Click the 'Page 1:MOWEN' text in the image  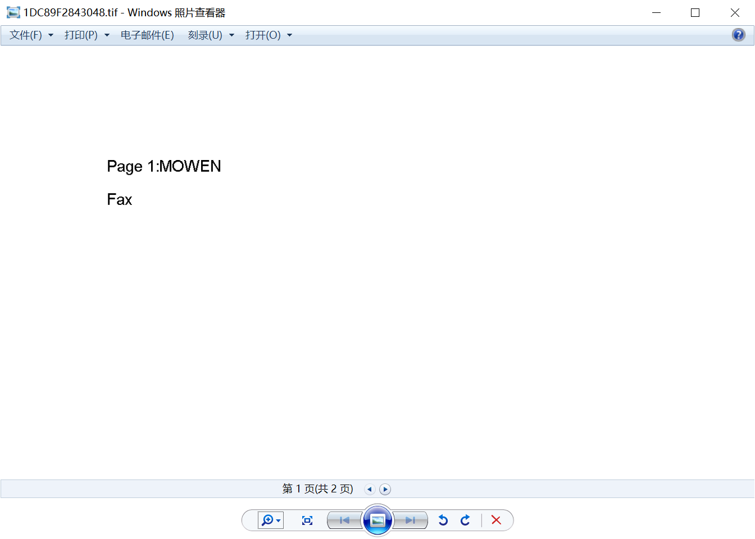tap(164, 167)
